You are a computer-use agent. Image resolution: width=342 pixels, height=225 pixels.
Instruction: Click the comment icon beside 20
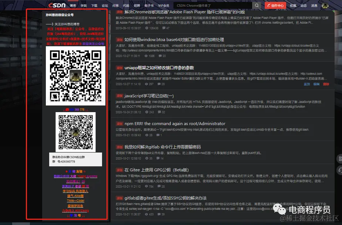coord(160,56)
